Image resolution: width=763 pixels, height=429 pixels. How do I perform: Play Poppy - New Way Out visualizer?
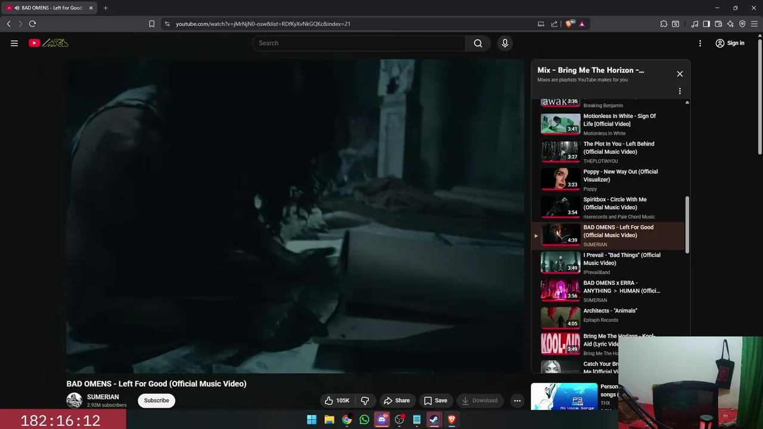click(x=608, y=179)
